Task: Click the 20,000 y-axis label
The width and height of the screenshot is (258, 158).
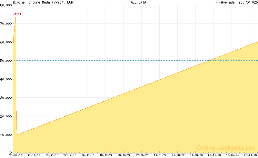Action: (6, 116)
